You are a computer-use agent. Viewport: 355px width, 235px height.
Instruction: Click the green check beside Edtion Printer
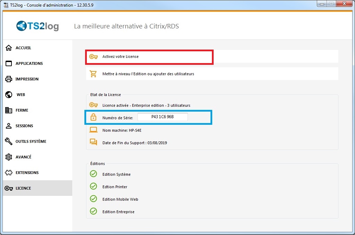pyautogui.click(x=93, y=186)
